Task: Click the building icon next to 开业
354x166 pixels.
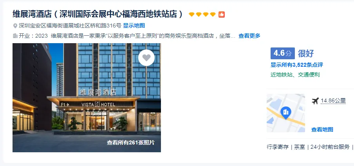Action: [x=15, y=36]
